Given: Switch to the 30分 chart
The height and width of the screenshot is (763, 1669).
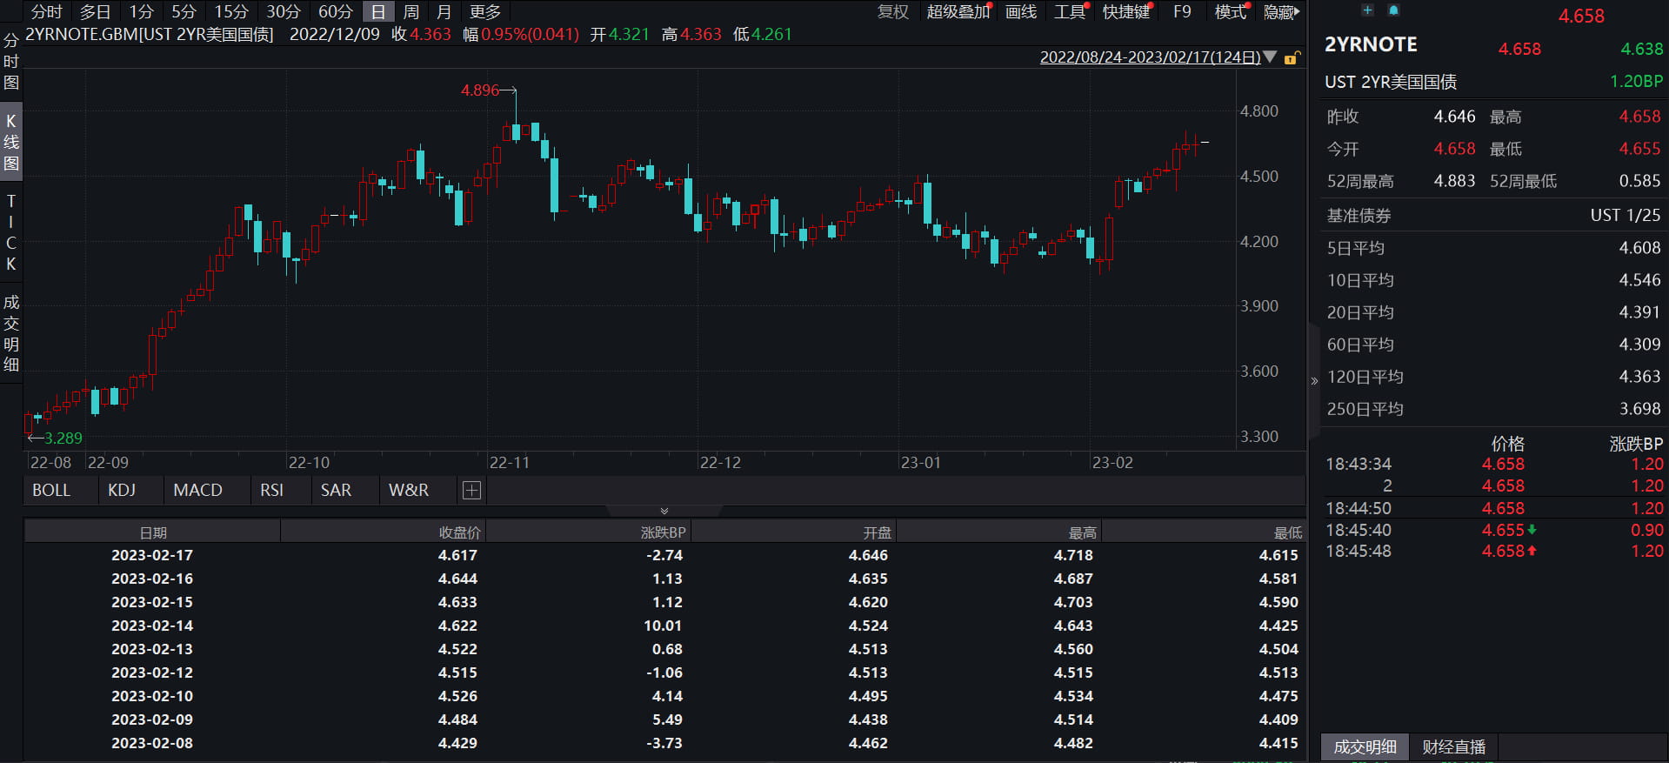Looking at the screenshot, I should click(283, 12).
